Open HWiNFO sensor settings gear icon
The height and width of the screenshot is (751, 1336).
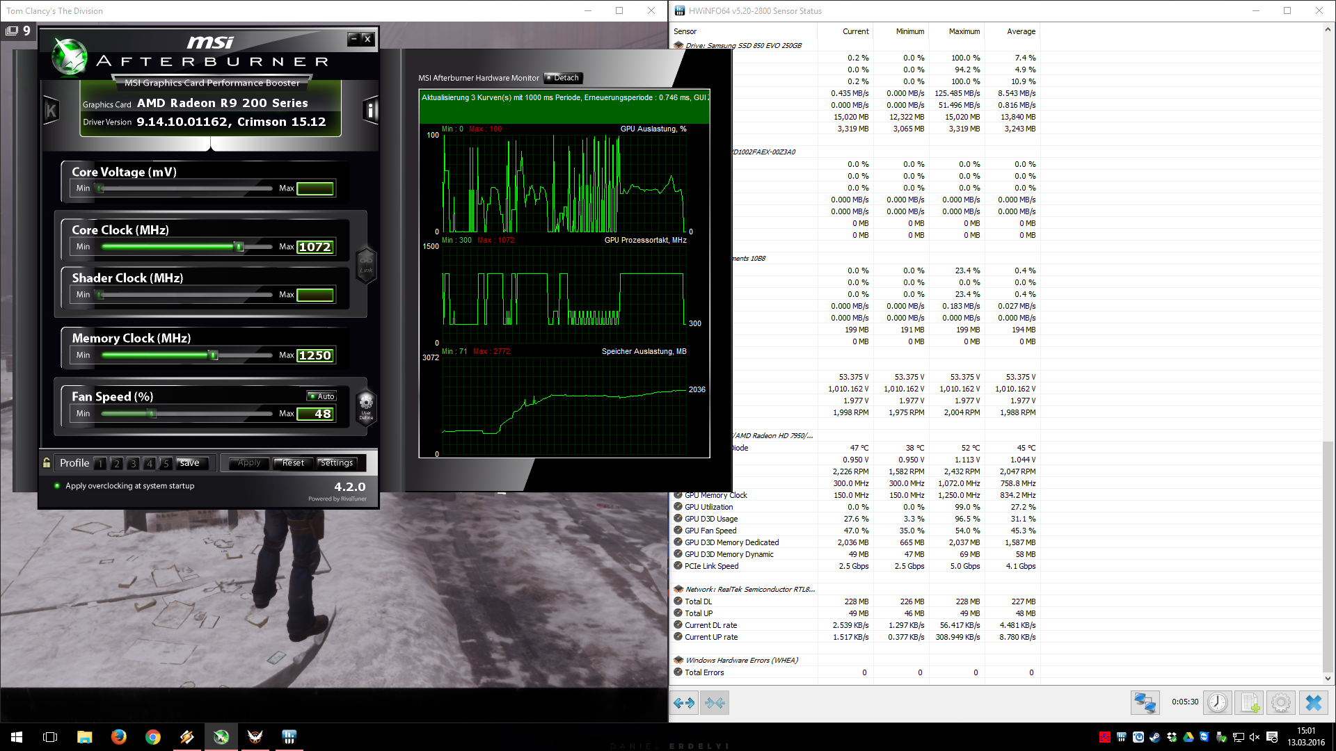[x=1281, y=703]
